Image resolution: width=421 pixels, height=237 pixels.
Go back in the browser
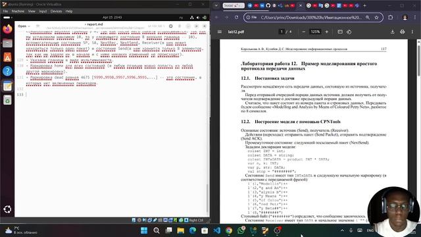pyautogui.click(x=216, y=18)
